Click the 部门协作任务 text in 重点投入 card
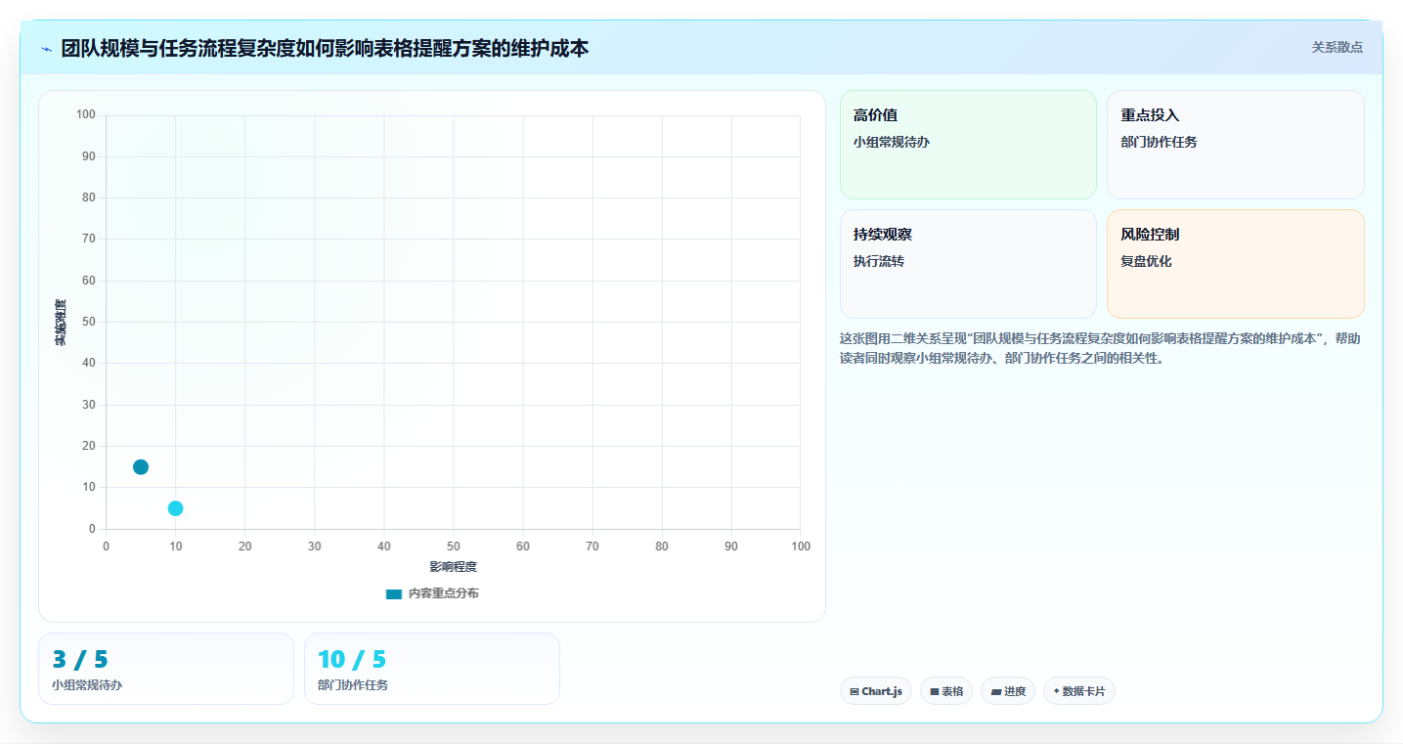 (x=1159, y=142)
